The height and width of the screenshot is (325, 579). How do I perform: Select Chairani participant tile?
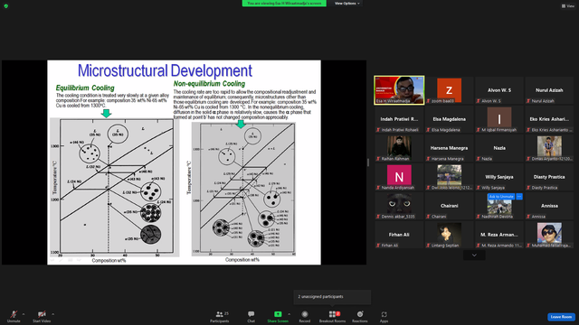pyautogui.click(x=449, y=206)
